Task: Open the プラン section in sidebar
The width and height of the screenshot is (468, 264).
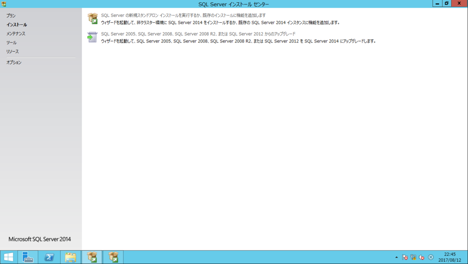Action: click(11, 16)
